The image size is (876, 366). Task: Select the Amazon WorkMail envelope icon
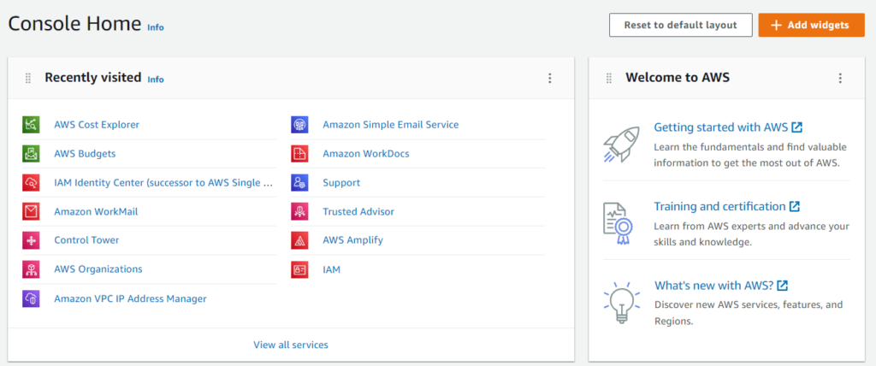point(31,212)
